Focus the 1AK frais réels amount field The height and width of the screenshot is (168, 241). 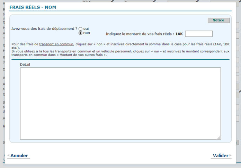[x=199, y=34]
